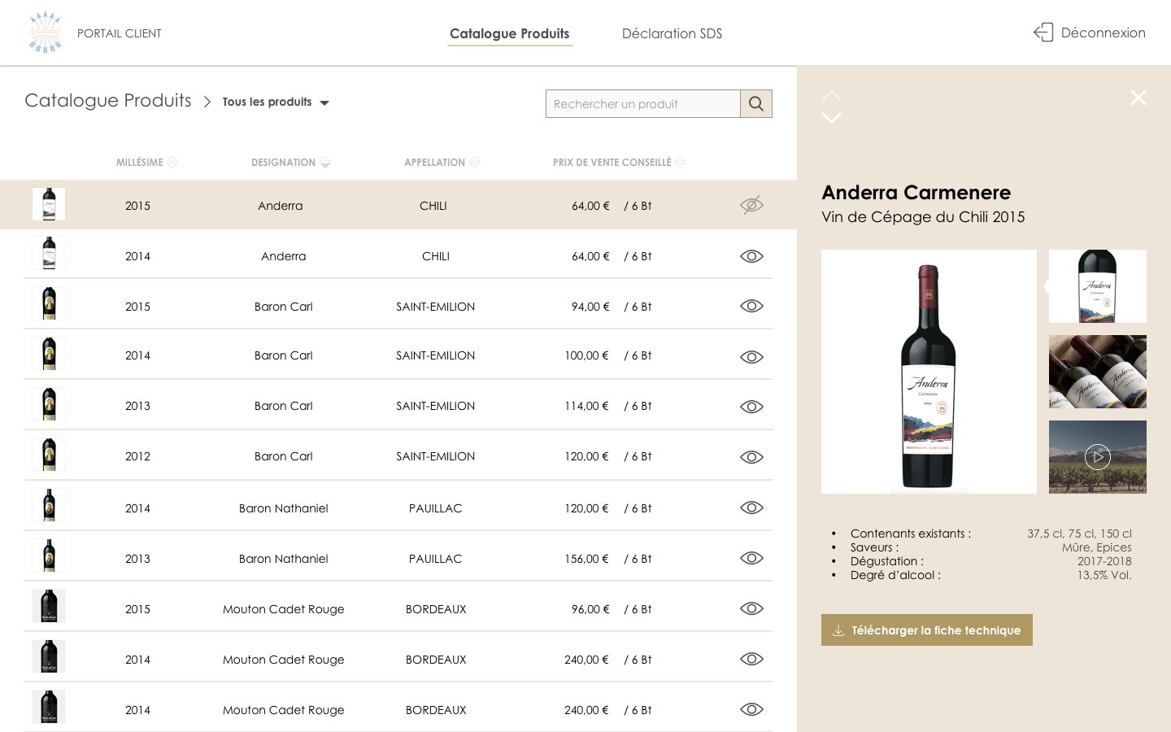Go to previous product with up chevron
1171x732 pixels.
pyautogui.click(x=831, y=95)
